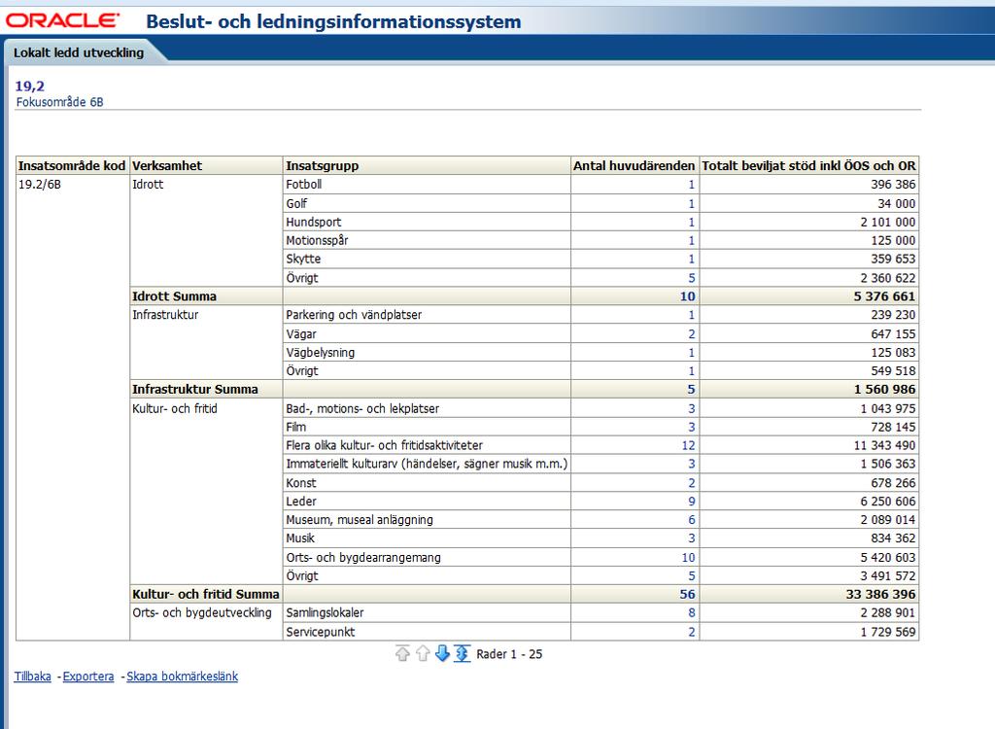Select the Idrott Summa amount 5 376 661

coord(809,295)
